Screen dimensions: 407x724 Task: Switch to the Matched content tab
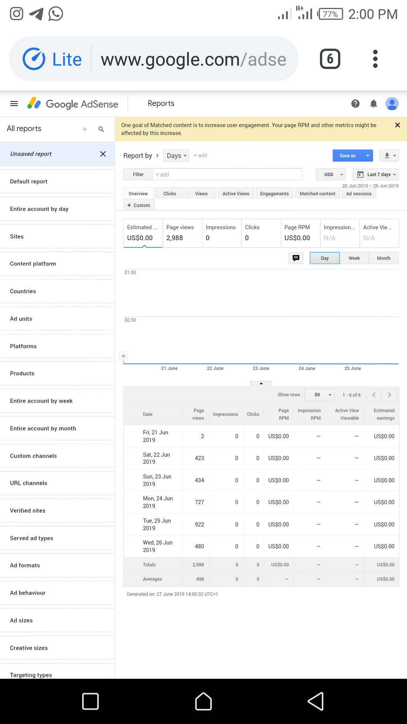317,193
